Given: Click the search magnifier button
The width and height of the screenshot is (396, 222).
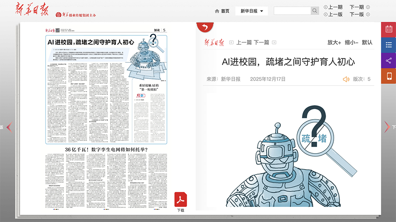Looking at the screenshot, I should coord(315,11).
